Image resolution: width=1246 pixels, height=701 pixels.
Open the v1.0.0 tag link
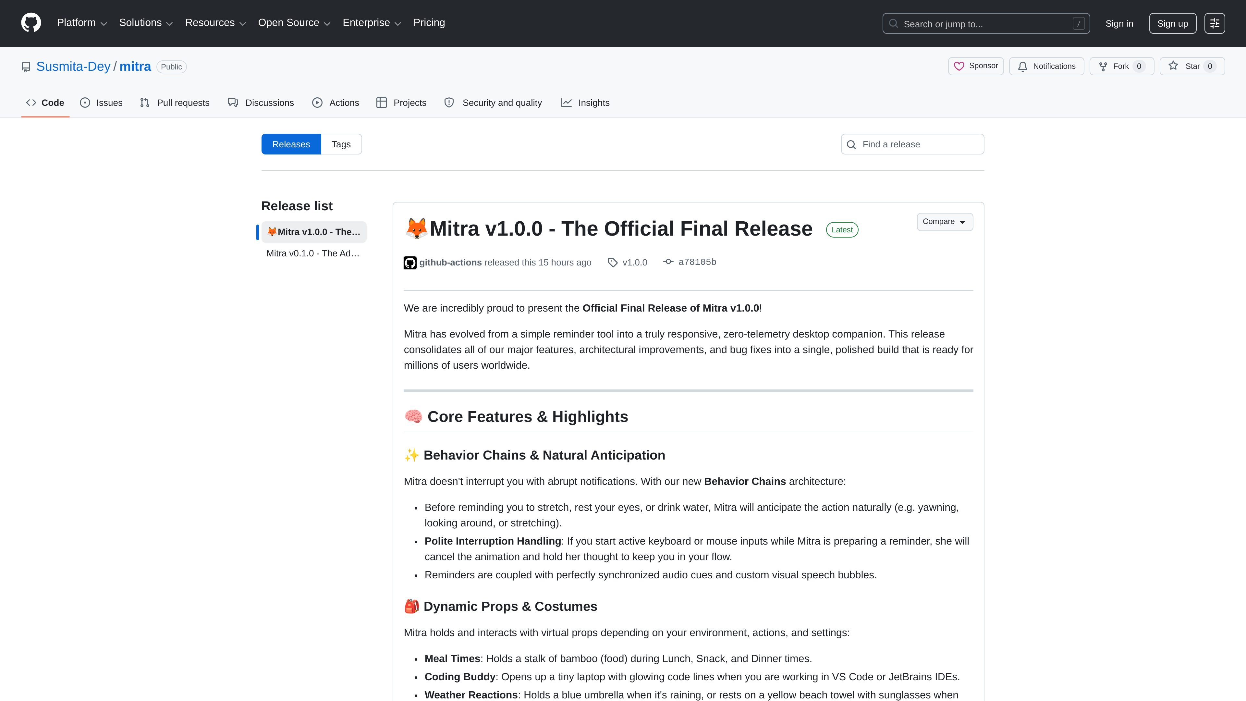tap(635, 262)
